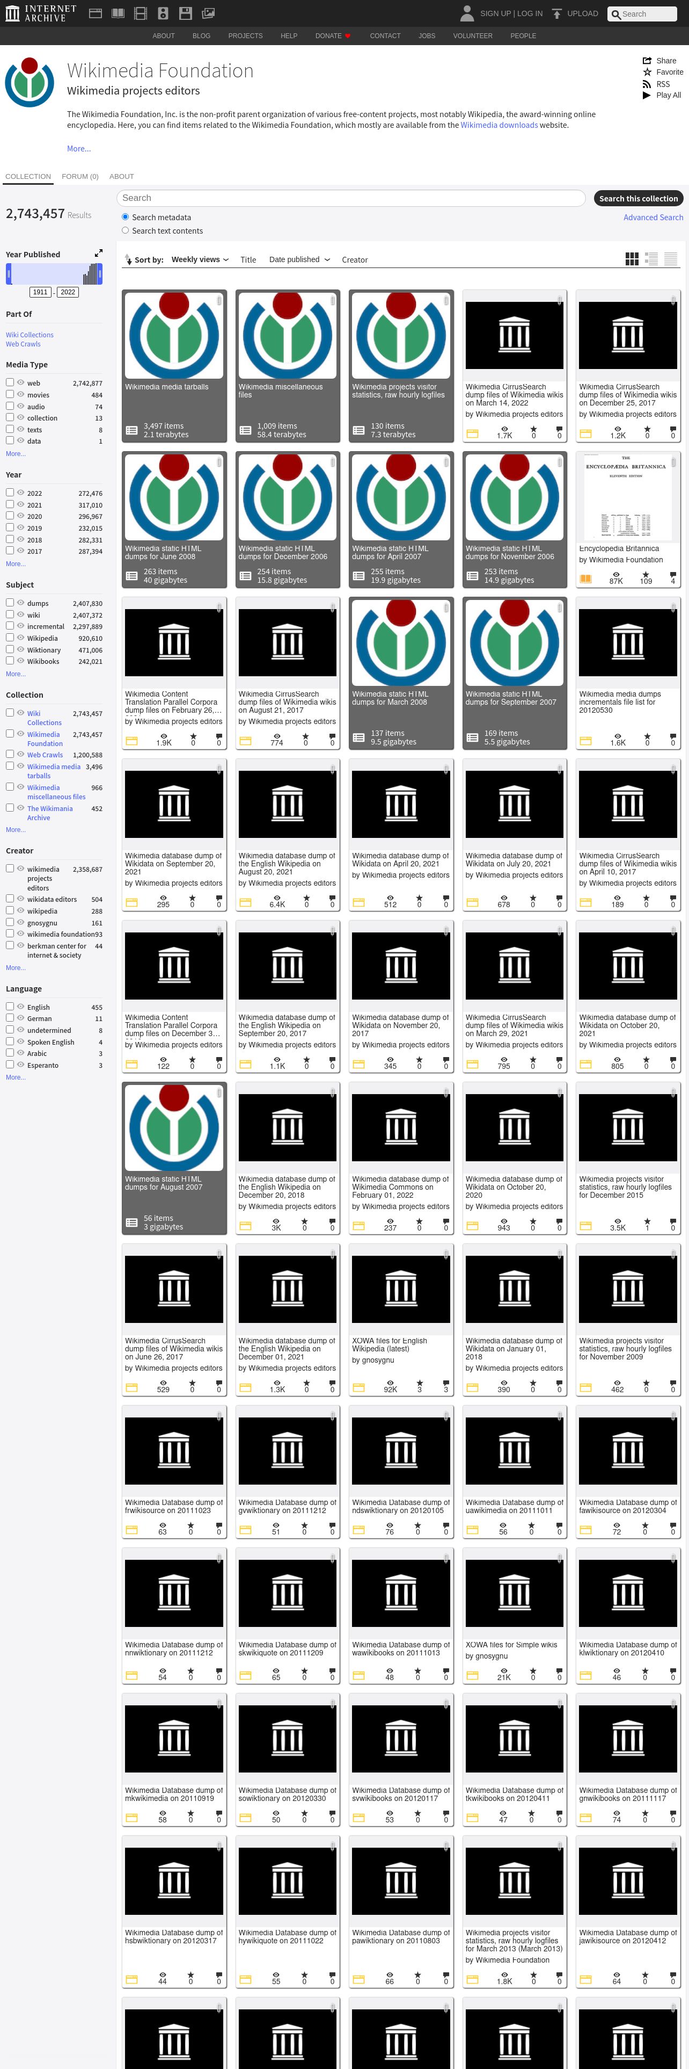Select Search metadata radio button
Image resolution: width=689 pixels, height=2069 pixels.
click(x=125, y=217)
